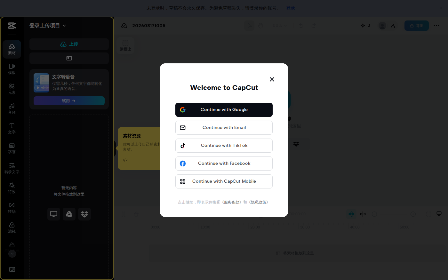This screenshot has height=280, width=448.
Task: Click Continue with TikTok
Action: pos(224,146)
